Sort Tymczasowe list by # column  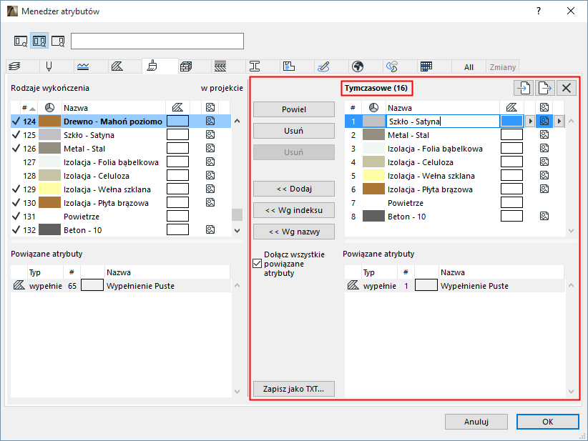353,108
